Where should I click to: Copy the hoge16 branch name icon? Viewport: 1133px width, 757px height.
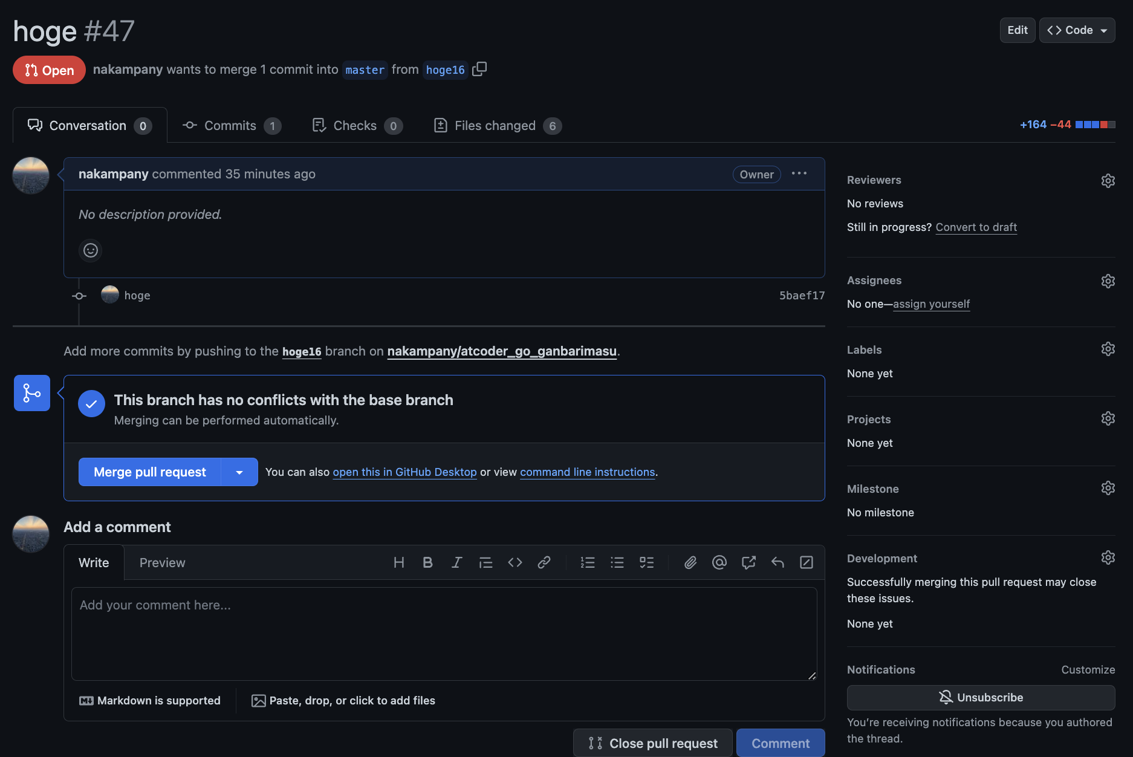(479, 70)
